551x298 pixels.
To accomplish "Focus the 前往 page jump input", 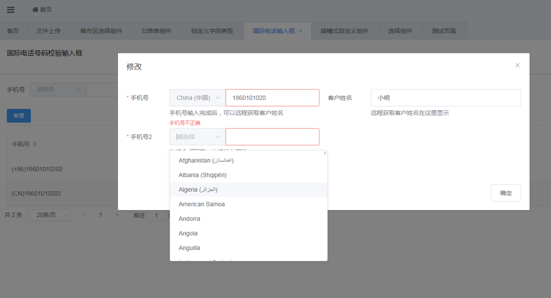I will click(x=156, y=215).
